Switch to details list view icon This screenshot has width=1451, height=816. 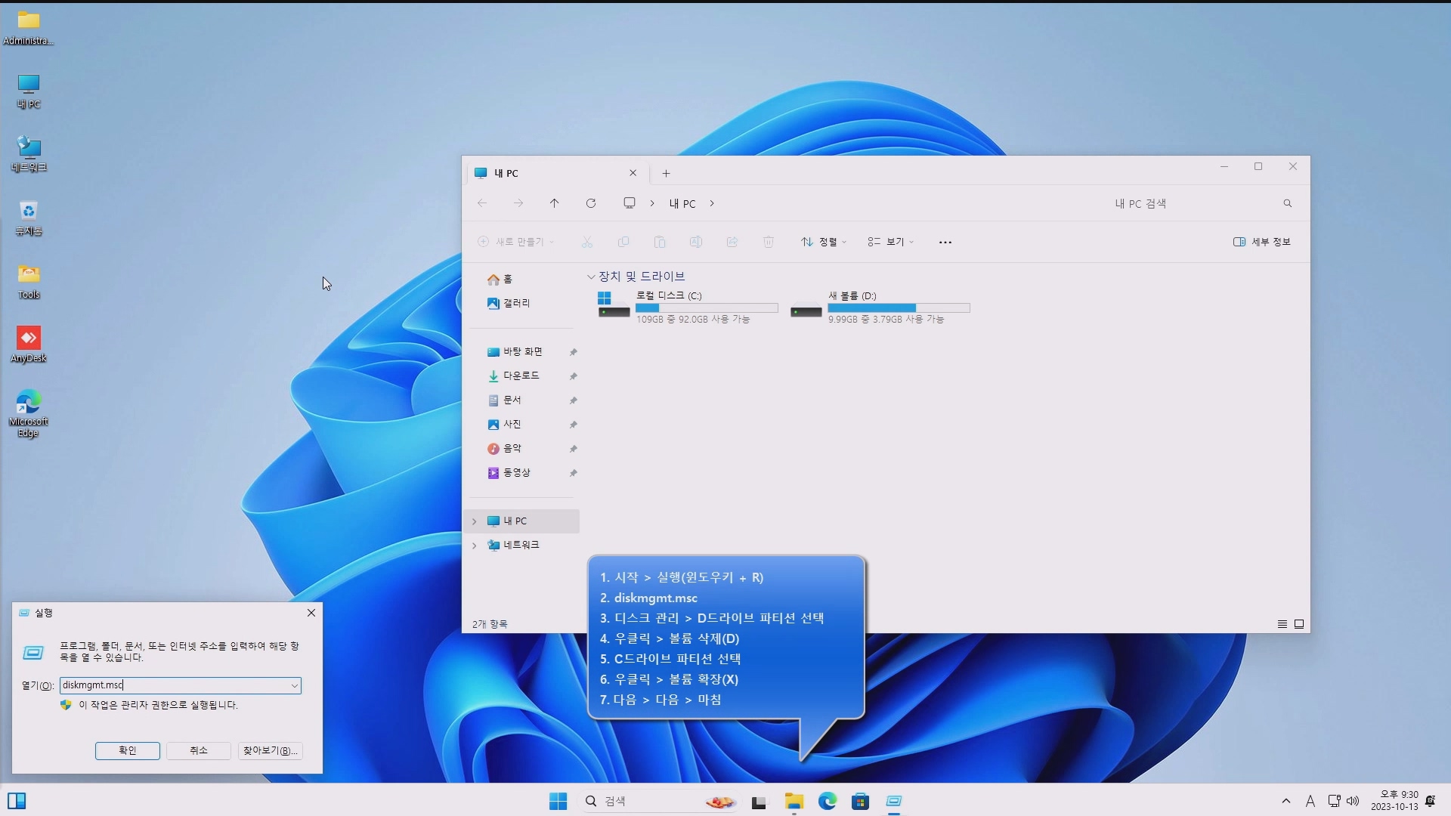click(x=1282, y=624)
